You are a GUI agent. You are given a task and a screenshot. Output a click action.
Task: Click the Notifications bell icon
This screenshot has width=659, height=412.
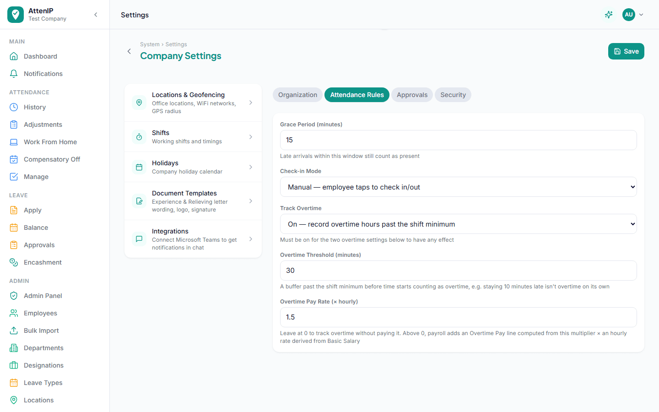click(x=14, y=74)
